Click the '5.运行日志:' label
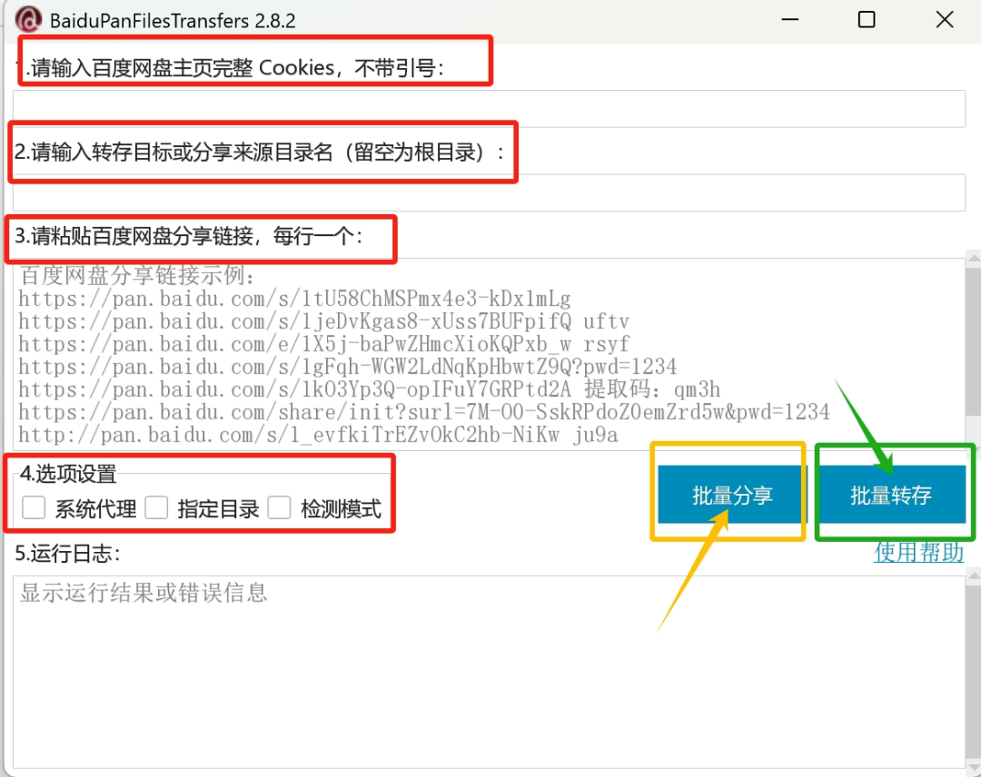981x777 pixels. (x=67, y=554)
